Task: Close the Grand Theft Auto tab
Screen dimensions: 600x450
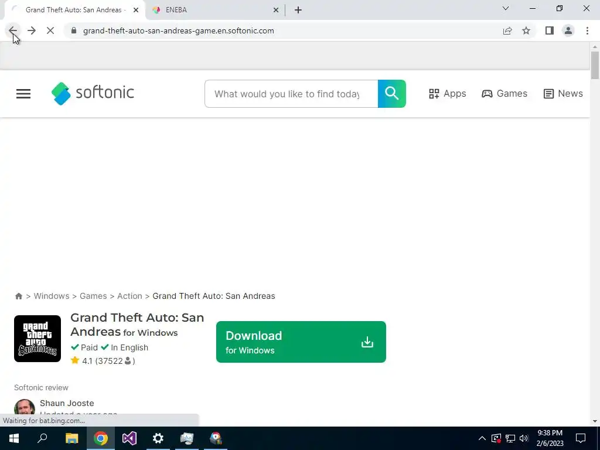Action: coord(136,10)
